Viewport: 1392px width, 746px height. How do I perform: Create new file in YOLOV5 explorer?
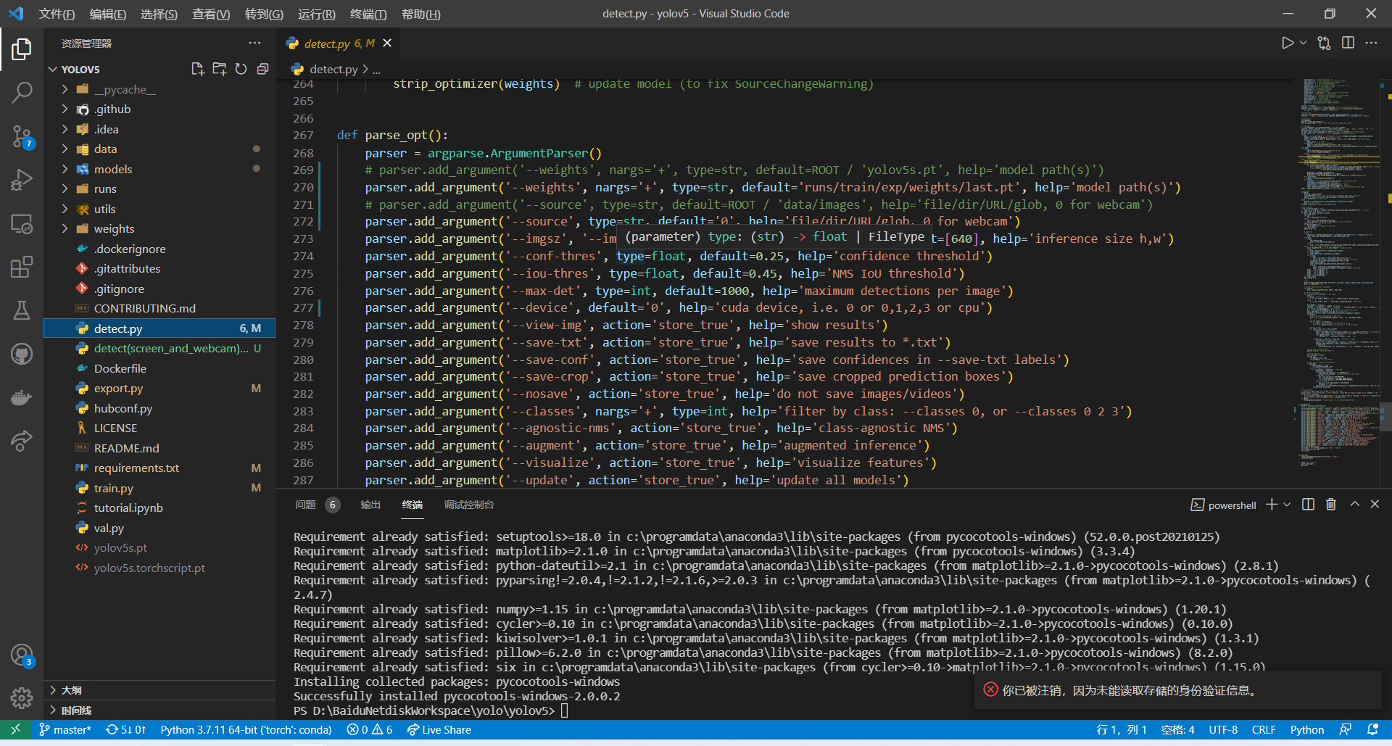(x=197, y=69)
